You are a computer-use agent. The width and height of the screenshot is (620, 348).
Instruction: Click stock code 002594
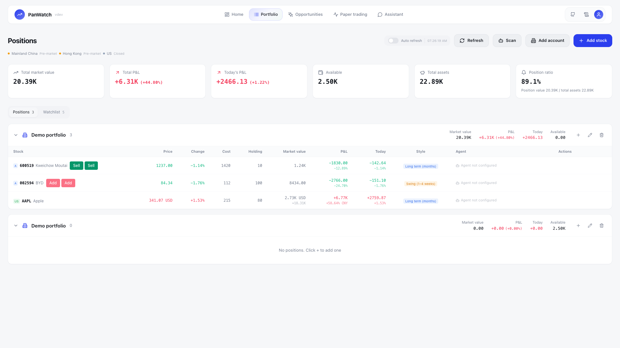27,183
